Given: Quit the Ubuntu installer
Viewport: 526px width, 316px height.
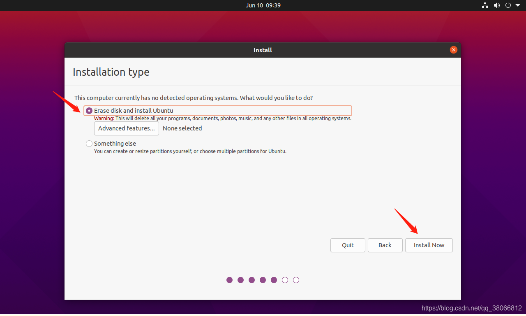Looking at the screenshot, I should coord(348,245).
